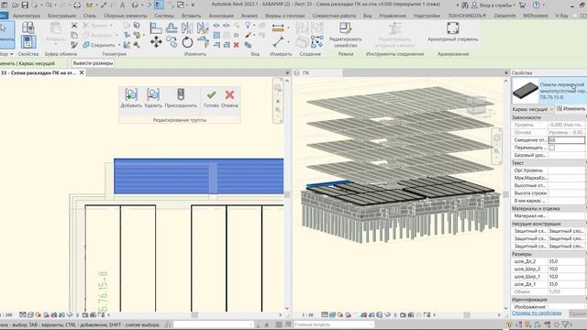
Task: Click the Присоединить group icon
Action: tap(181, 94)
